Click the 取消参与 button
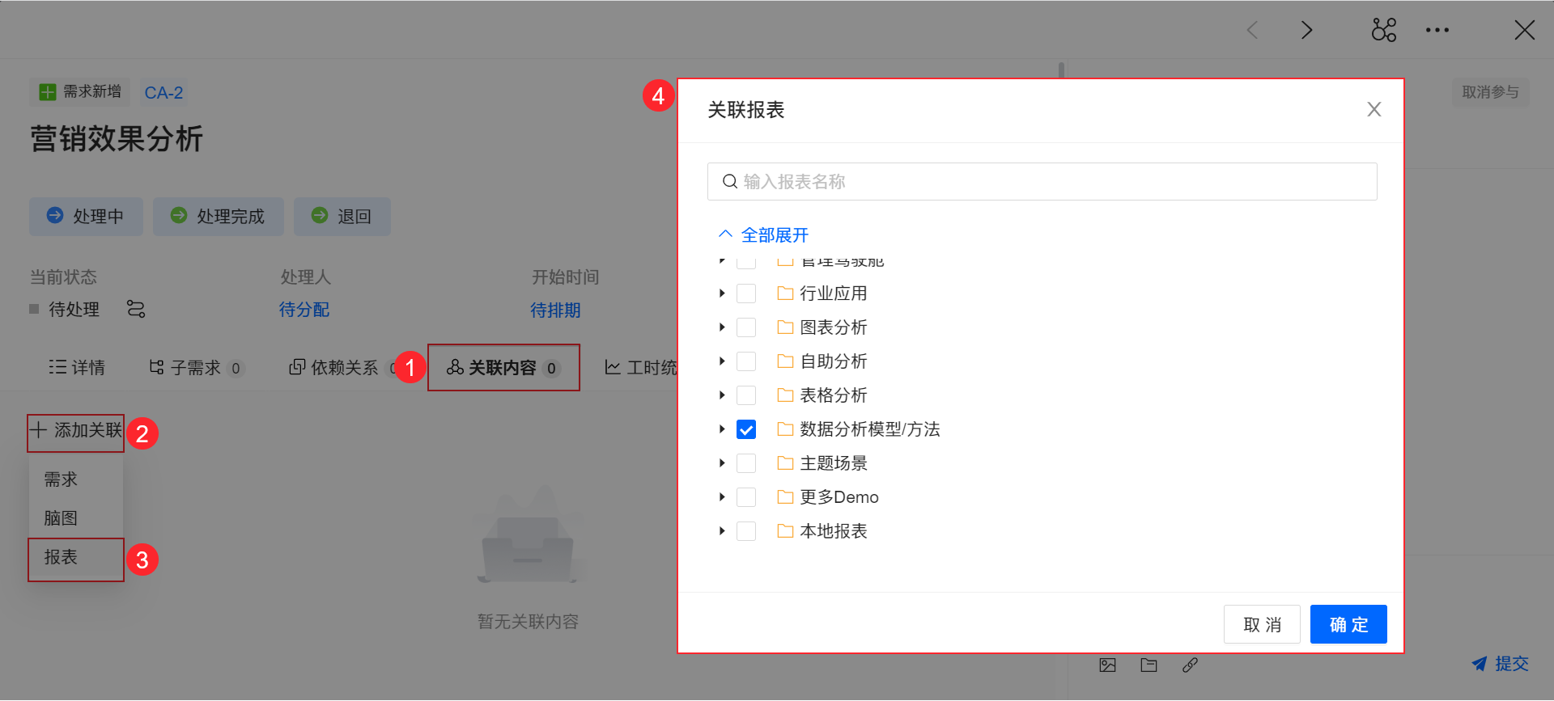Viewport: 1554px width, 701px height. point(1490,92)
